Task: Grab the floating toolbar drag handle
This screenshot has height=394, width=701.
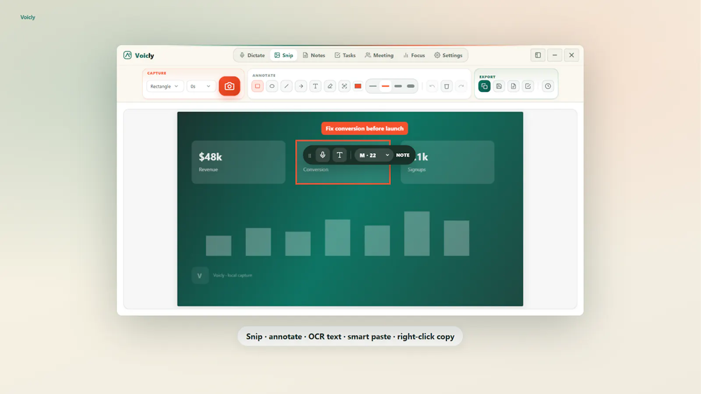Action: click(x=310, y=155)
